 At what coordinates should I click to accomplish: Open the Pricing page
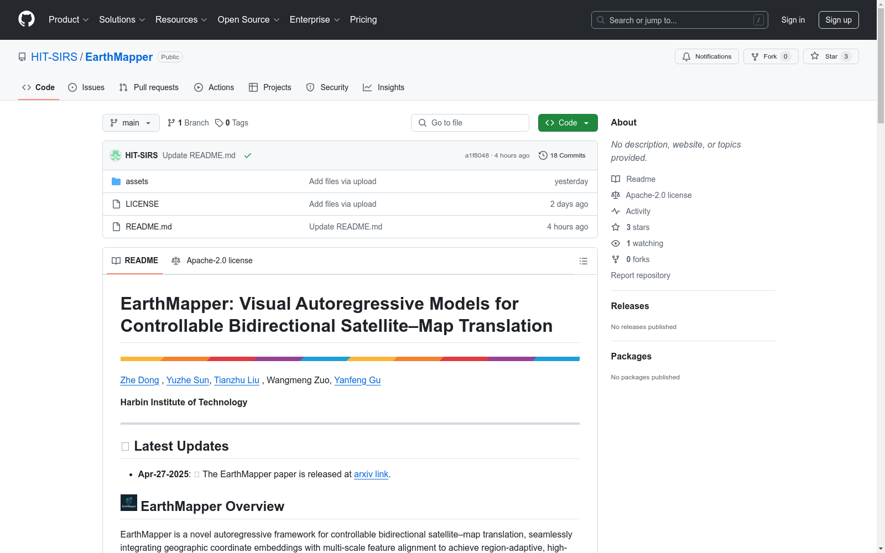click(x=363, y=20)
